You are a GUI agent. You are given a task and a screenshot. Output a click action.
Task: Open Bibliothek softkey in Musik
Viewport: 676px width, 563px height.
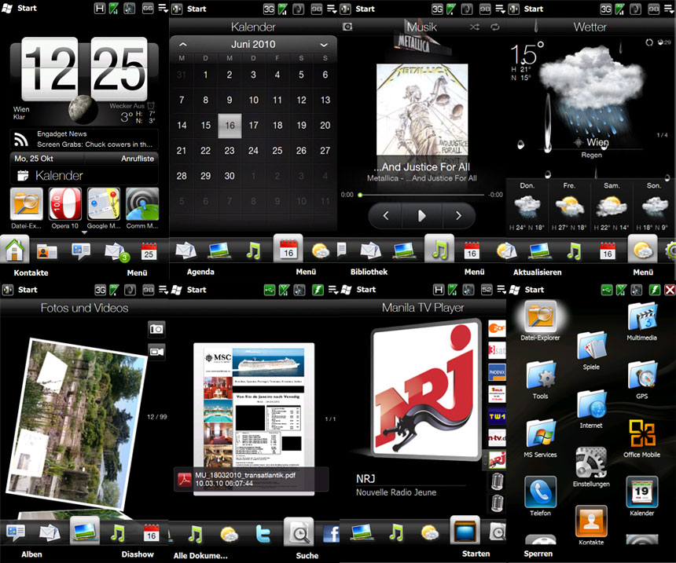[369, 272]
